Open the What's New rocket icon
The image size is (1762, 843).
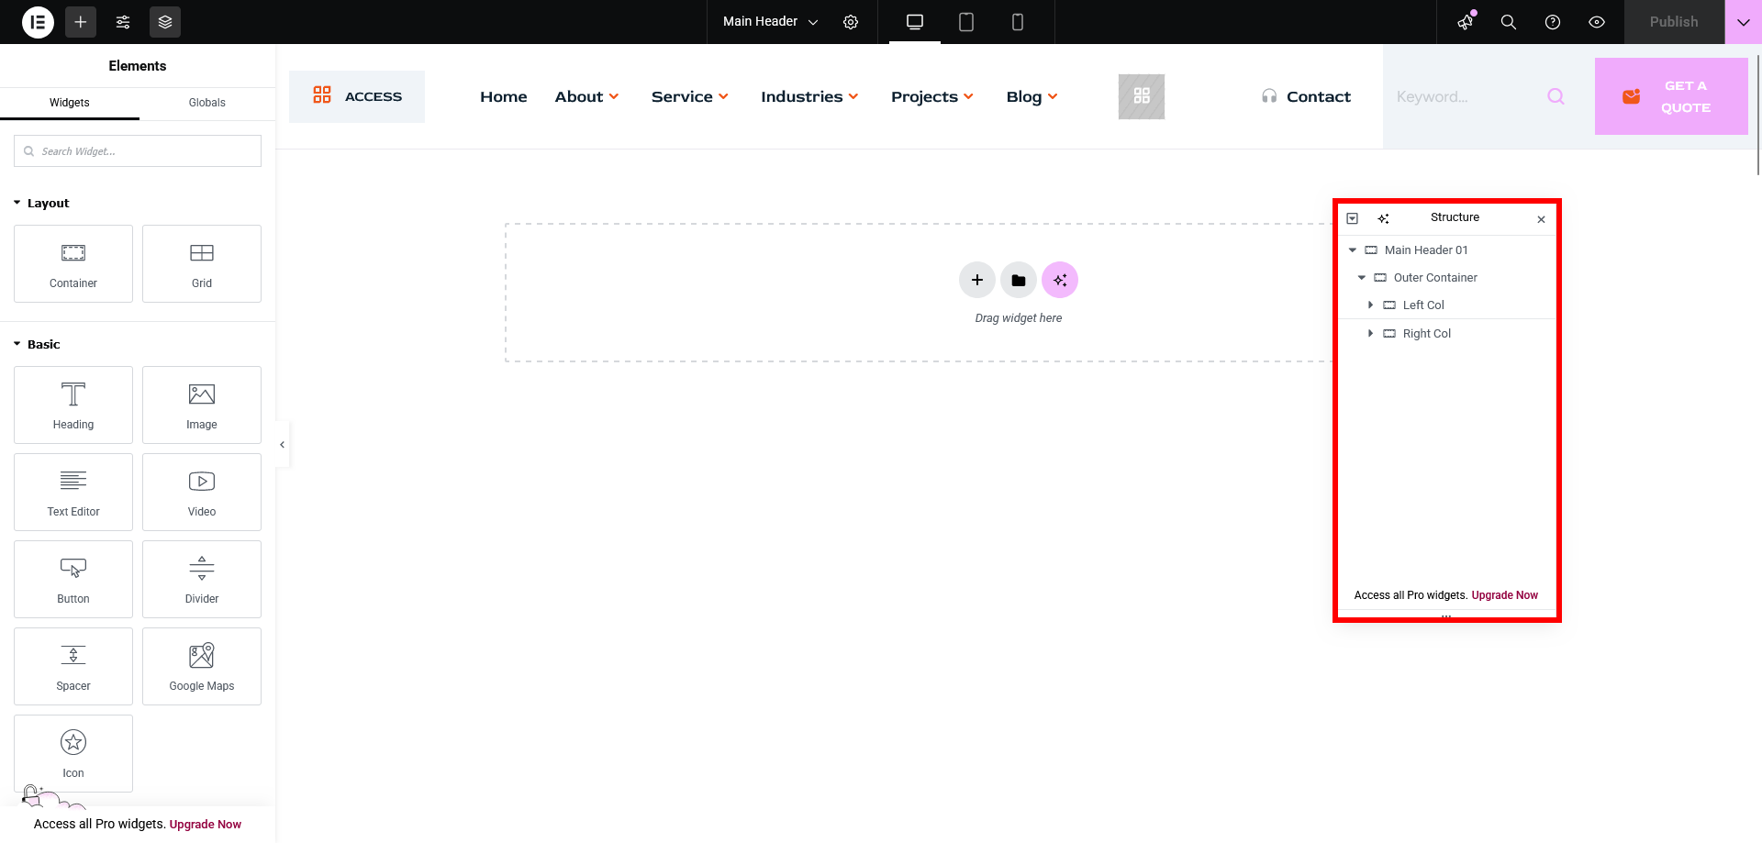[1466, 22]
